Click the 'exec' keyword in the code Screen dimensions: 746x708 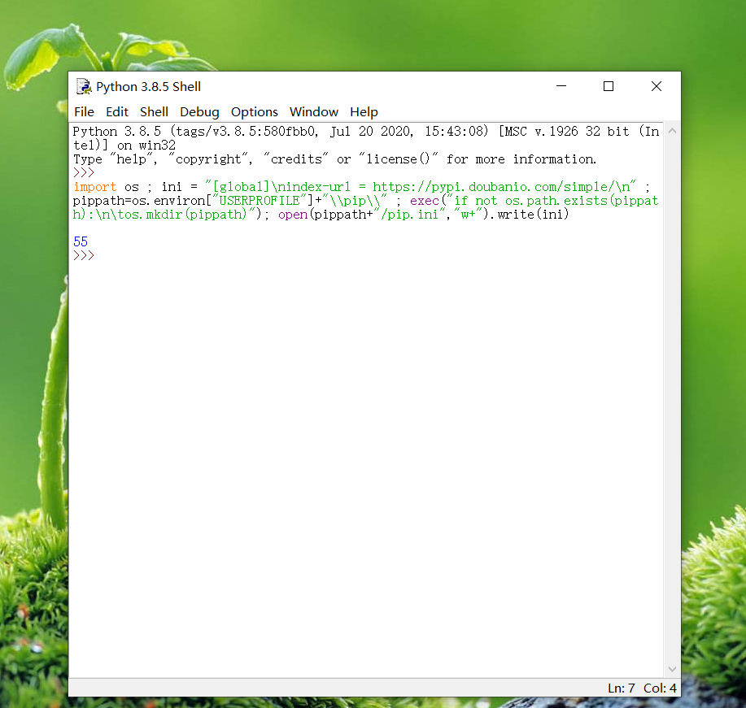pos(425,201)
